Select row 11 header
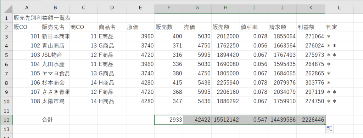This screenshot has width=363, height=138. tap(6, 110)
